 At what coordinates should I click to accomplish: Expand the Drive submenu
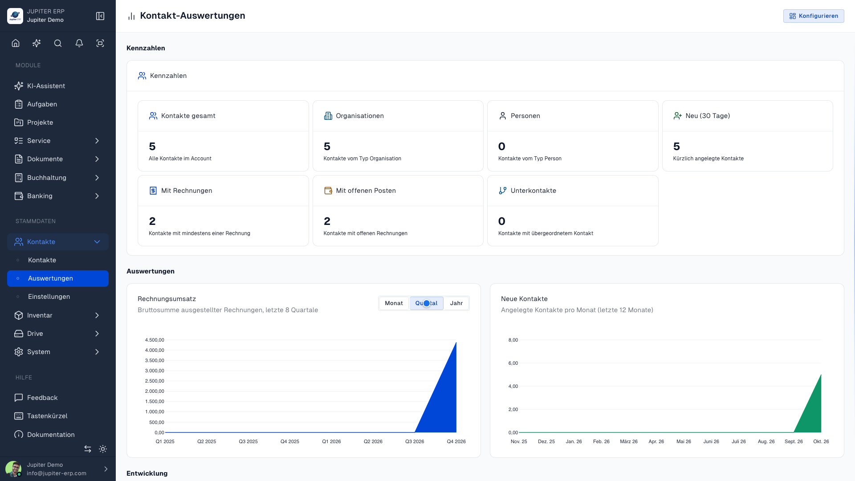point(97,334)
